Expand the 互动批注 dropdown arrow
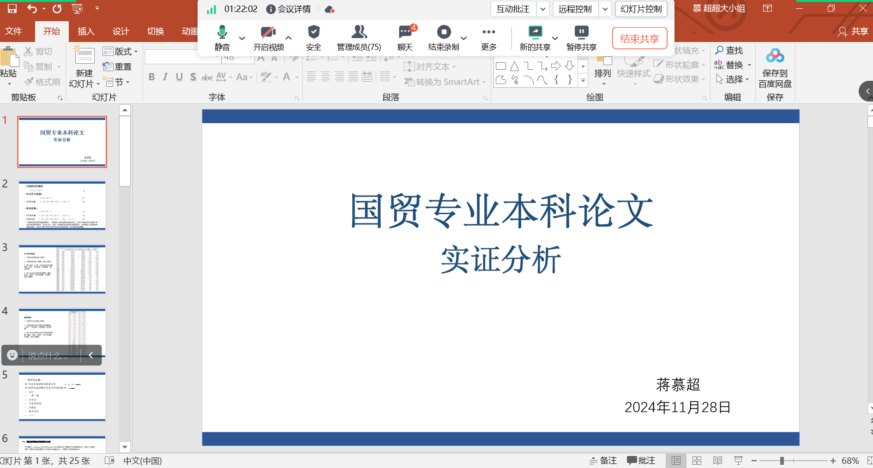The width and height of the screenshot is (873, 468). (543, 9)
